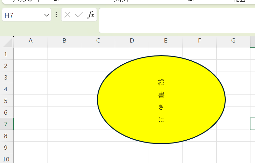Image resolution: width=255 pixels, height=163 pixels.
Task: Select column G header
Action: click(233, 41)
